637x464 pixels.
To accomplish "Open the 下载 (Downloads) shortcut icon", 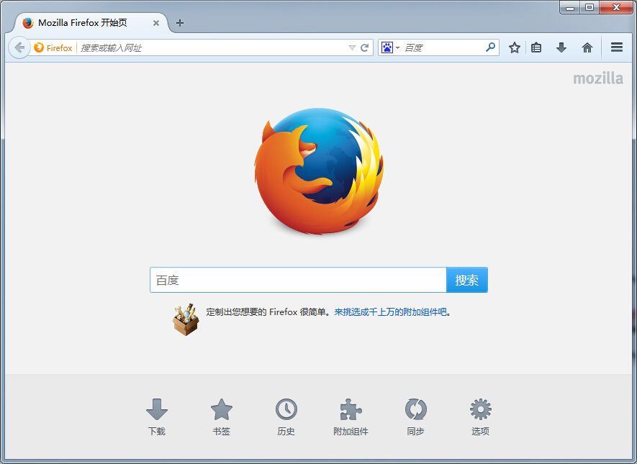I will [x=157, y=410].
